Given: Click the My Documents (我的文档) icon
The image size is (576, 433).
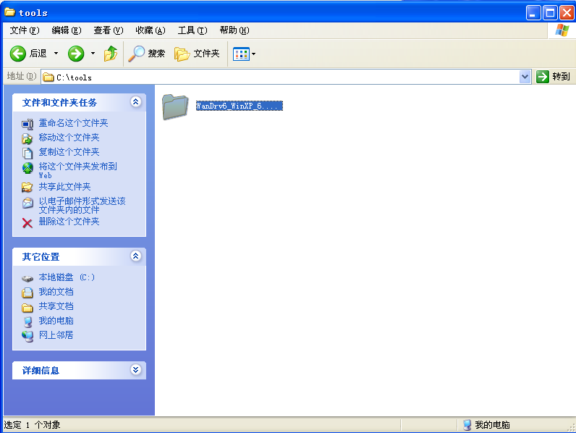Looking at the screenshot, I should click(x=27, y=293).
